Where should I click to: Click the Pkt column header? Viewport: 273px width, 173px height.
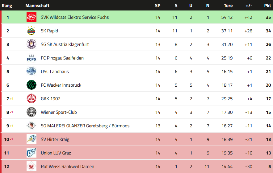(x=267, y=6)
